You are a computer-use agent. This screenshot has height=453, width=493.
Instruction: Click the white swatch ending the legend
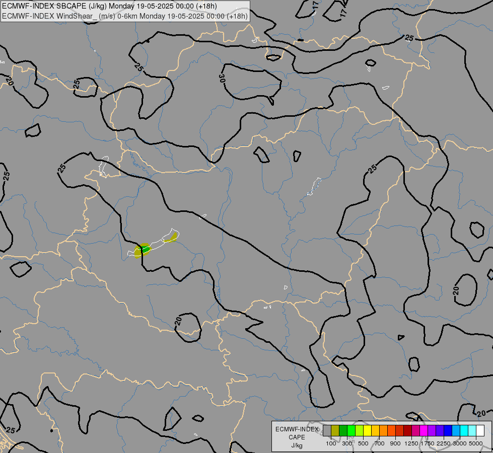[480, 430]
